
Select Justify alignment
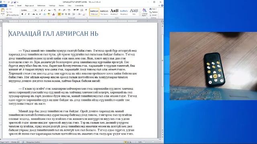69,14
